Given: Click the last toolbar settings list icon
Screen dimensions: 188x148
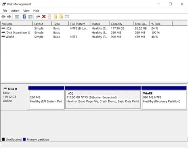Looking at the screenshot, I should point(67,17).
